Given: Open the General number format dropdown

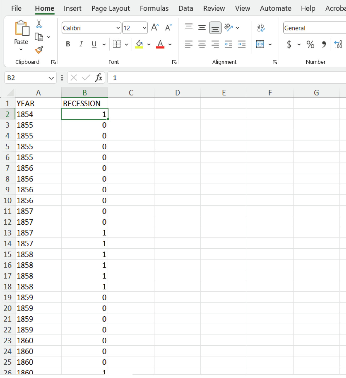Looking at the screenshot, I should point(314,28).
